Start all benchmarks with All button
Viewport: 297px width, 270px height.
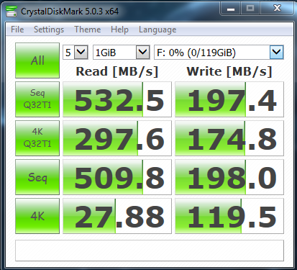tap(37, 60)
